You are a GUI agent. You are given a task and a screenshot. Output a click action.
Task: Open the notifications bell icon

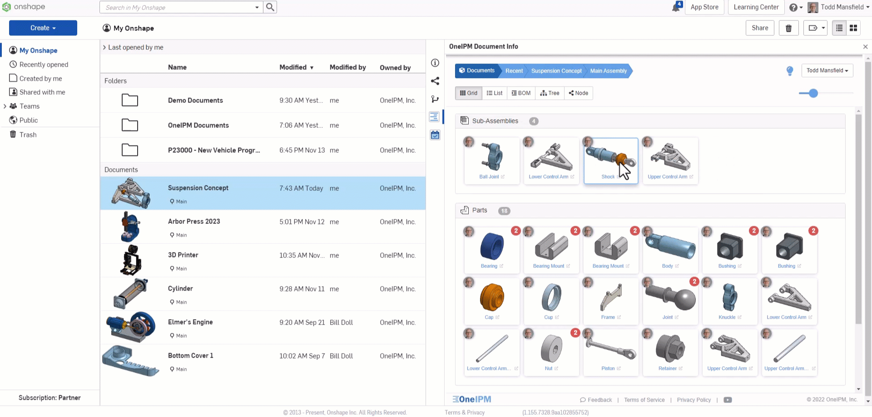[x=676, y=7]
